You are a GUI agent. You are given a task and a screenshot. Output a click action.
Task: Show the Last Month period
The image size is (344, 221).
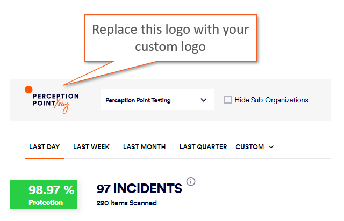[144, 146]
